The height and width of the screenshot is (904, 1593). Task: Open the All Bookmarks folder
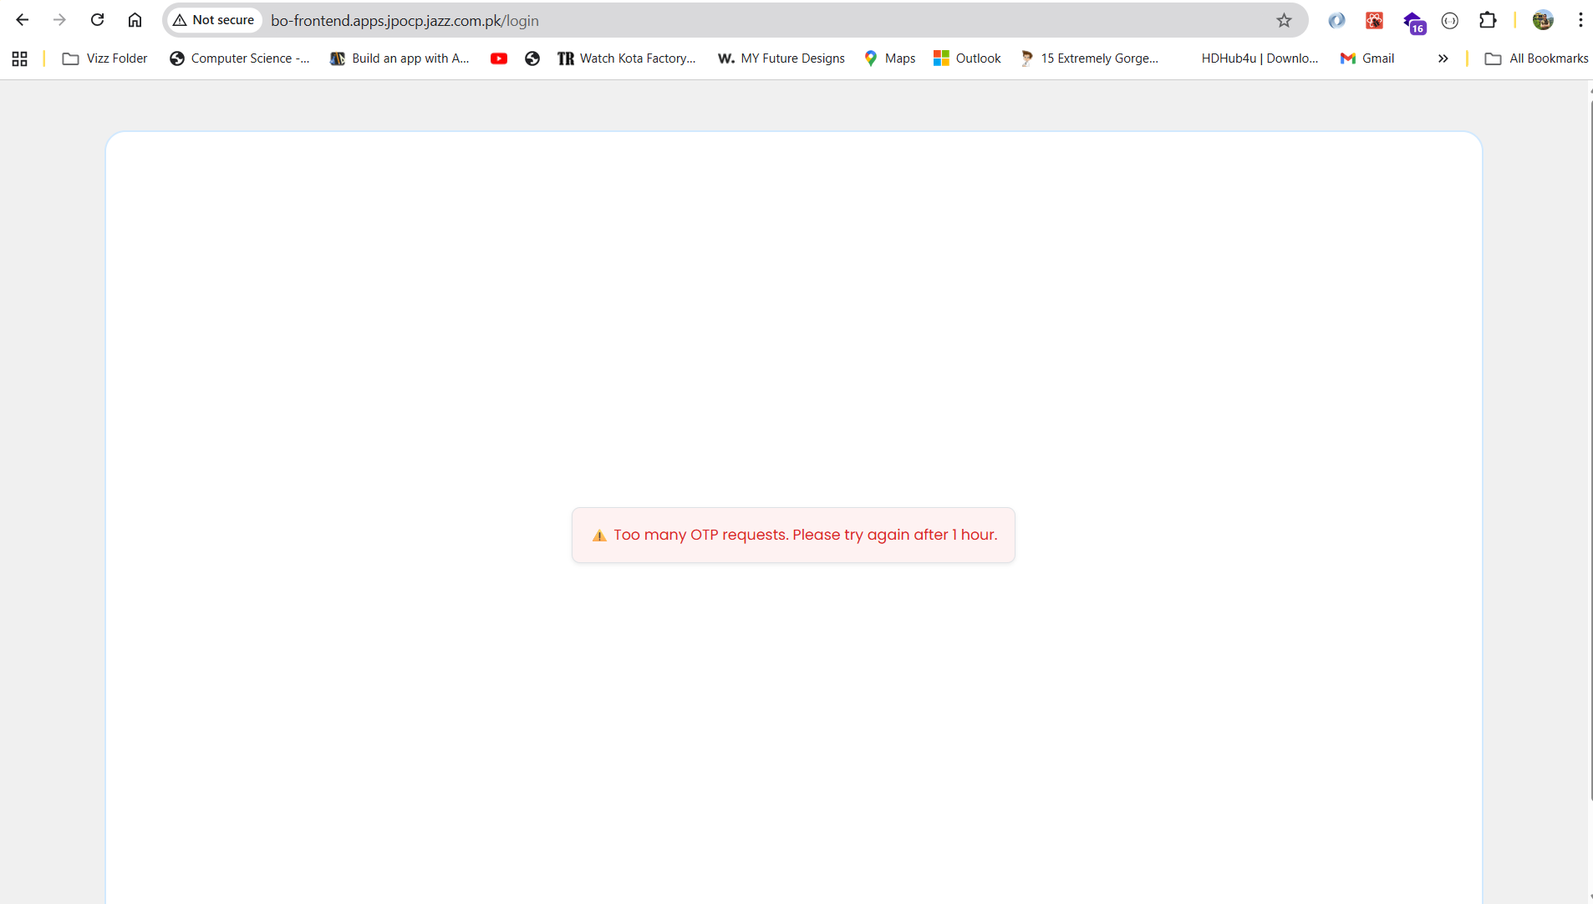click(1536, 58)
